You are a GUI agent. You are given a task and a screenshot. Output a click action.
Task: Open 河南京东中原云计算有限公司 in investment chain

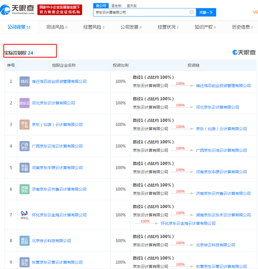pyautogui.click(x=221, y=172)
